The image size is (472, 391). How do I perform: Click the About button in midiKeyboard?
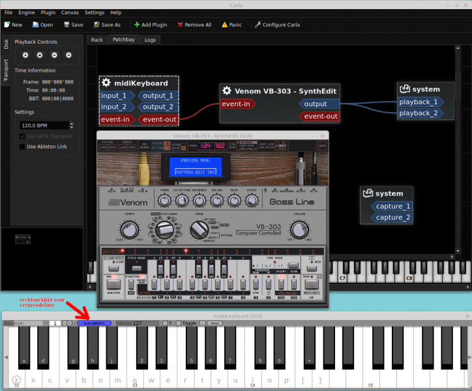(x=214, y=323)
